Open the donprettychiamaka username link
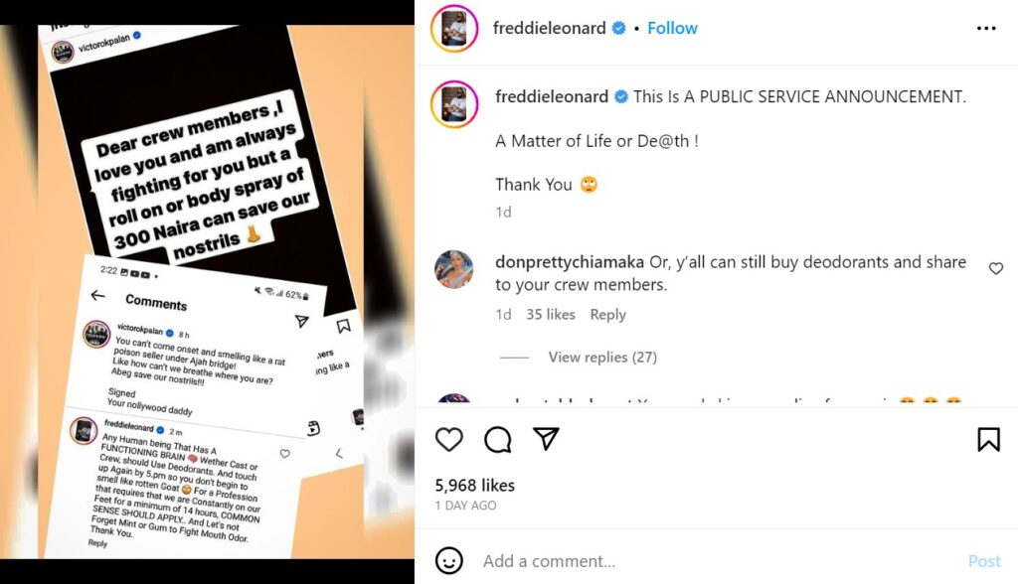Screen dimensions: 1018x584 (570, 261)
